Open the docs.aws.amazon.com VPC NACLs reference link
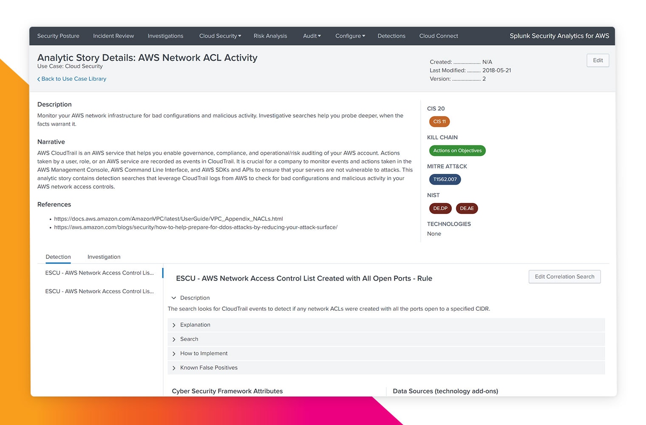The width and height of the screenshot is (646, 425). 168,219
